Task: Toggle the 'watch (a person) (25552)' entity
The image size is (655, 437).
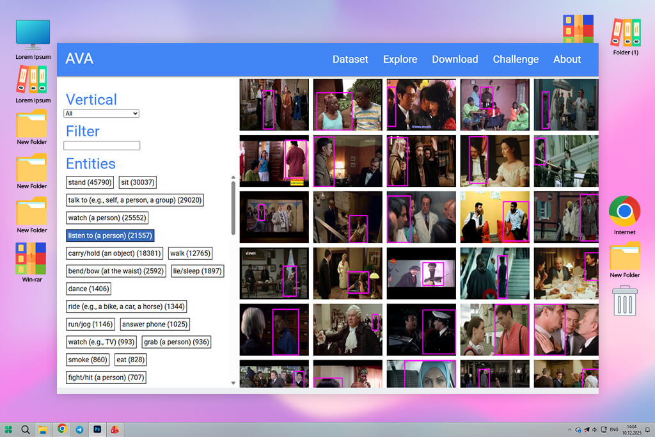Action: (x=107, y=218)
